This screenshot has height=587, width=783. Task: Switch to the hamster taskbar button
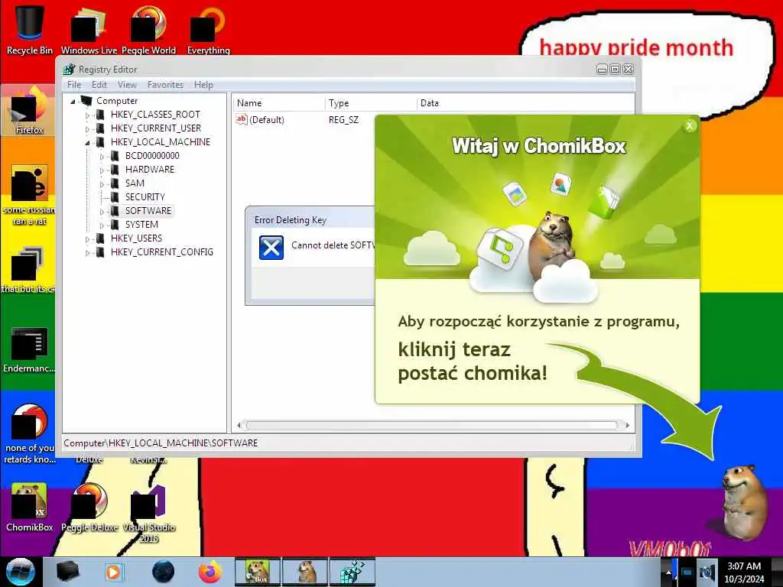click(x=305, y=572)
